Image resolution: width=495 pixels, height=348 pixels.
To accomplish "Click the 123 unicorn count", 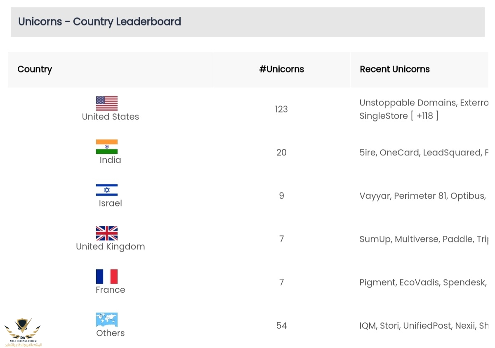I will point(281,109).
